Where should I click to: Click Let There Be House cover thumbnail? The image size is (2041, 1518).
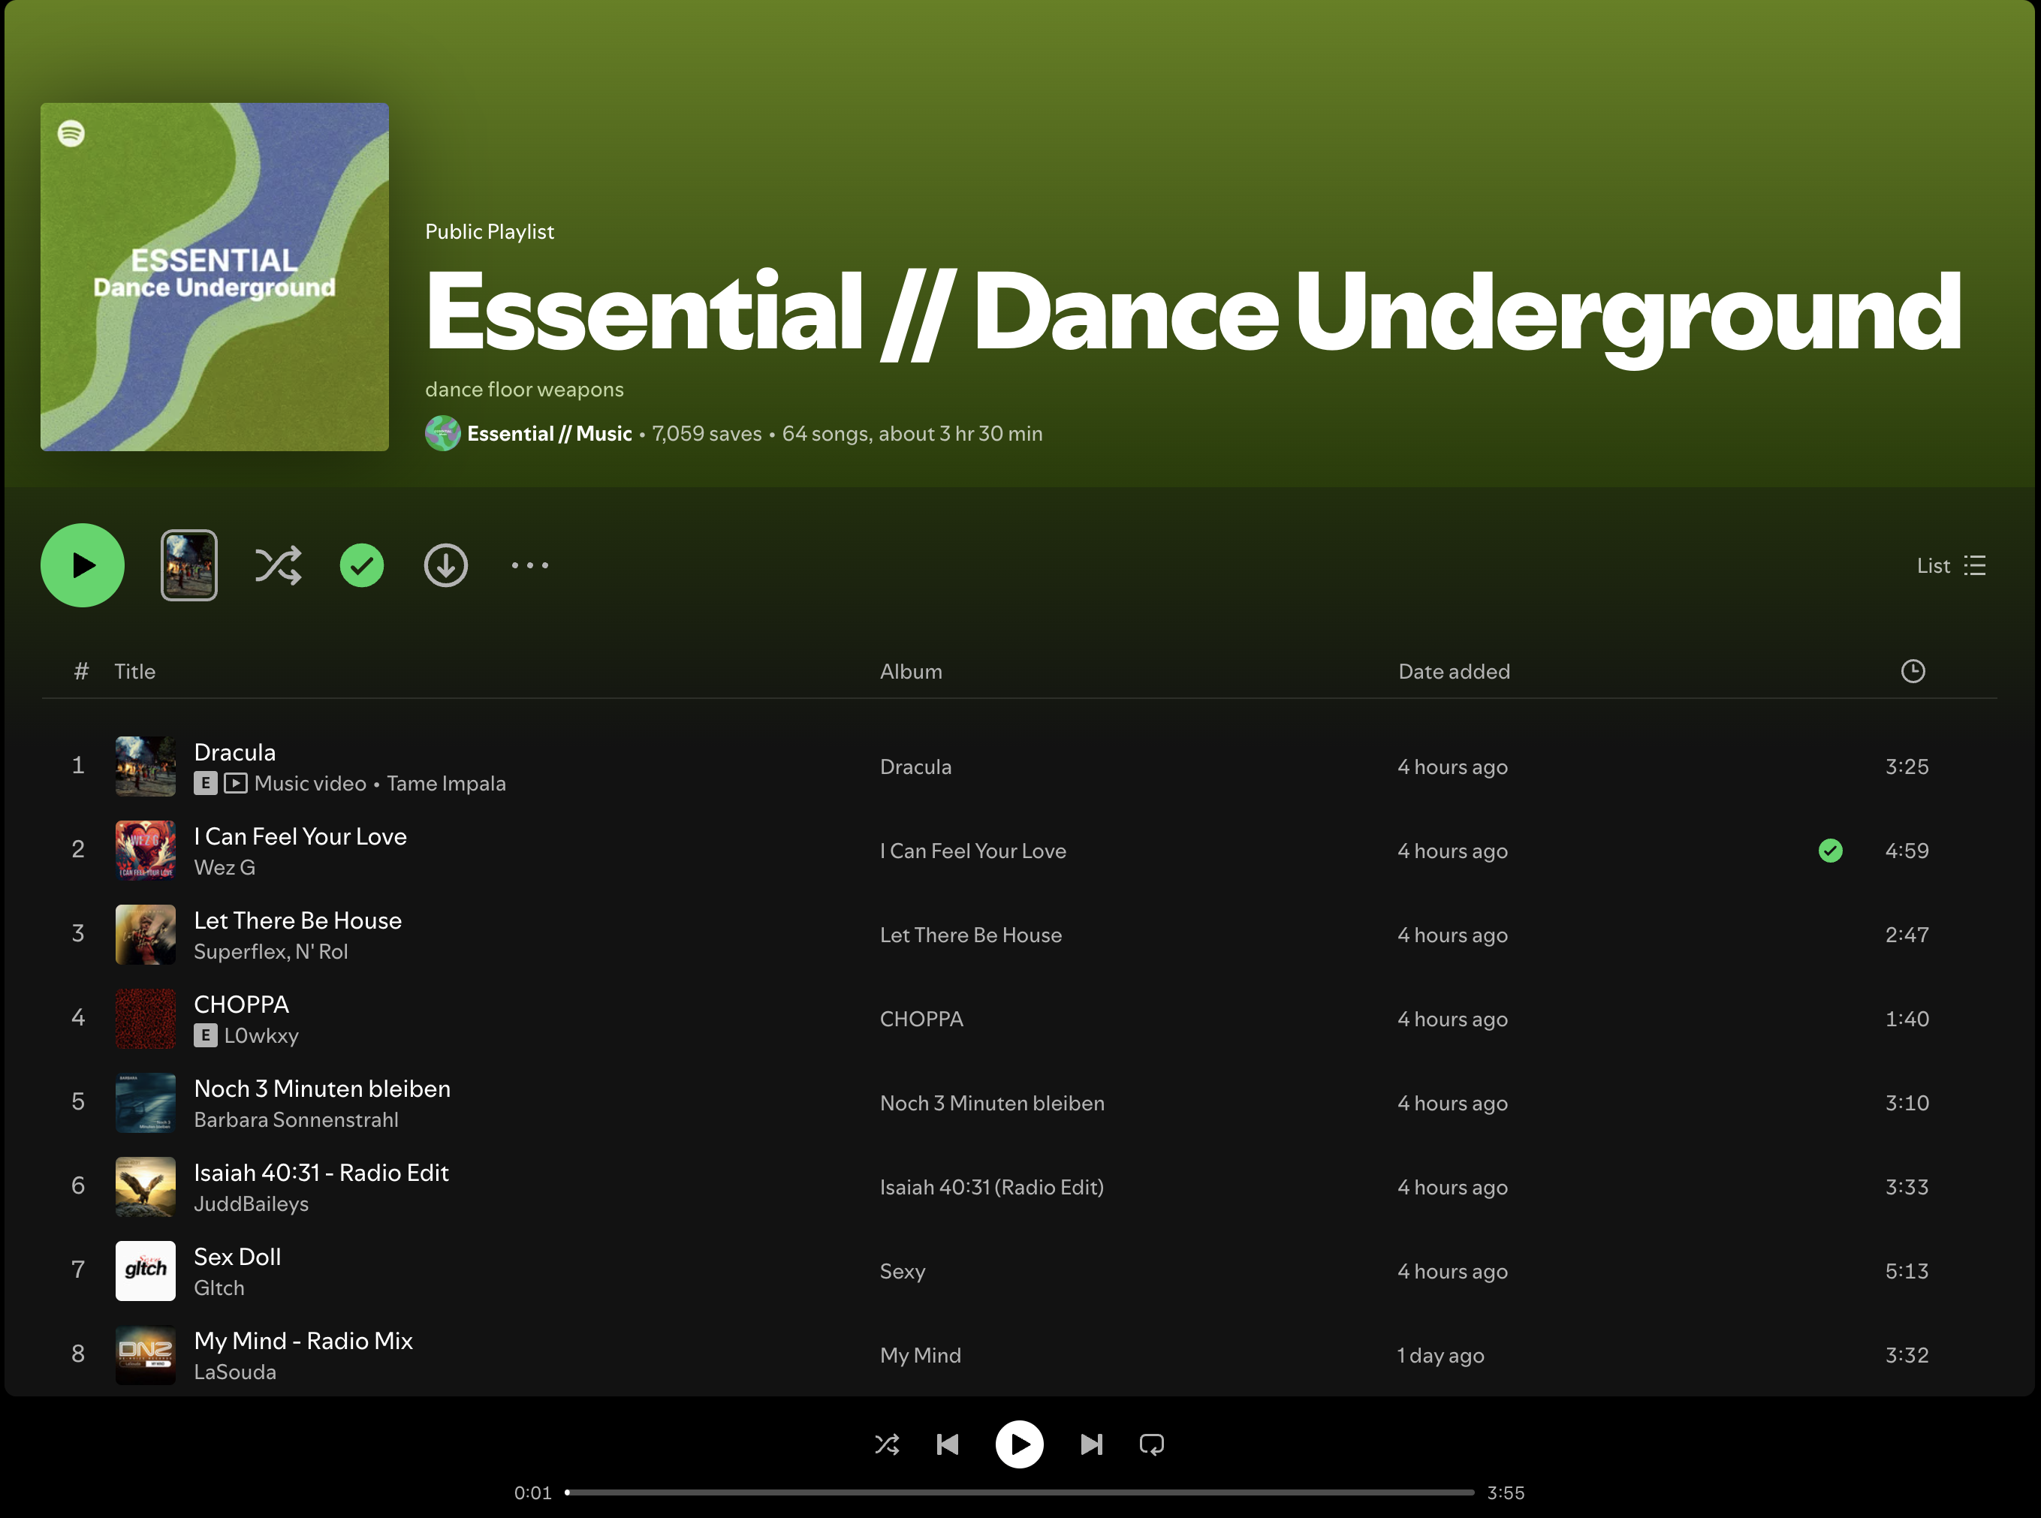(145, 934)
